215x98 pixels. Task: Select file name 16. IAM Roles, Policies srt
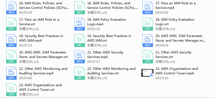(x=112, y=5)
